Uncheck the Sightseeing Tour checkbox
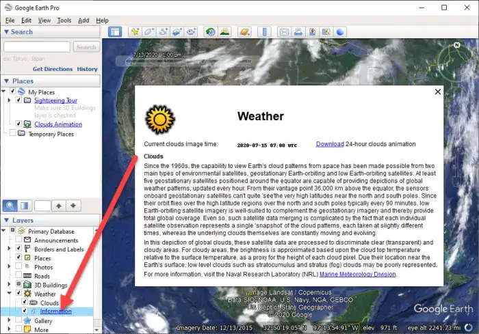 pyautogui.click(x=18, y=100)
